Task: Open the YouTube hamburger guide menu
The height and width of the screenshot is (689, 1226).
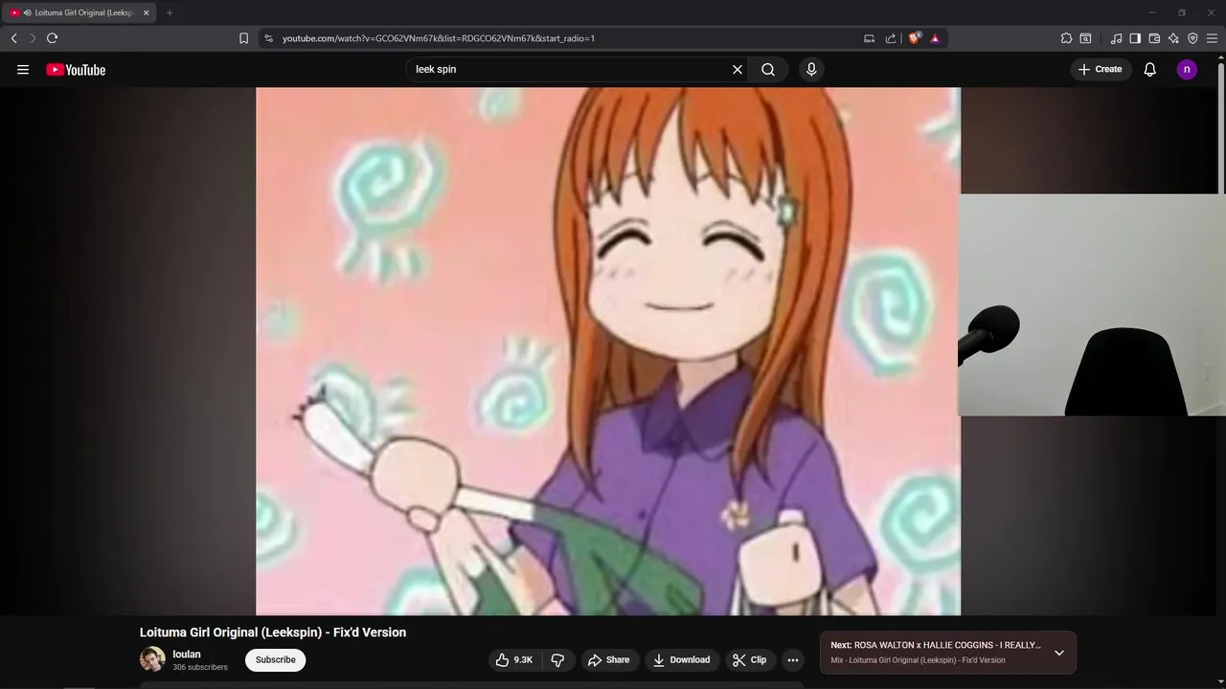Action: pos(23,69)
